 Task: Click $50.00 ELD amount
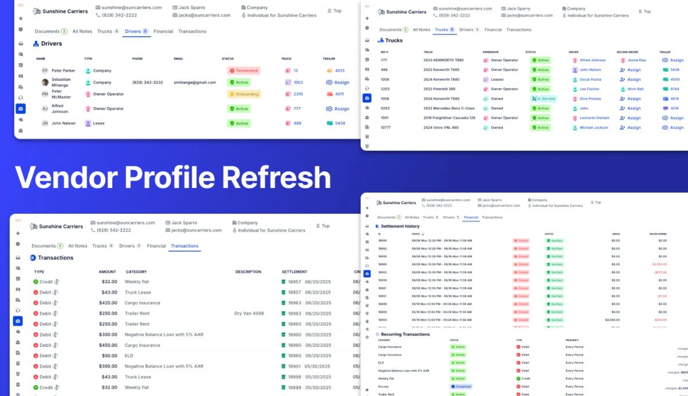(109, 356)
